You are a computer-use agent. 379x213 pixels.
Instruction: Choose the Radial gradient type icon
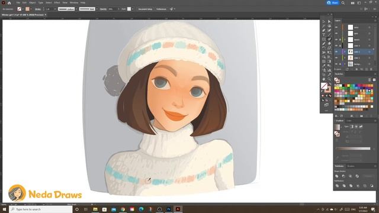pos(356,127)
